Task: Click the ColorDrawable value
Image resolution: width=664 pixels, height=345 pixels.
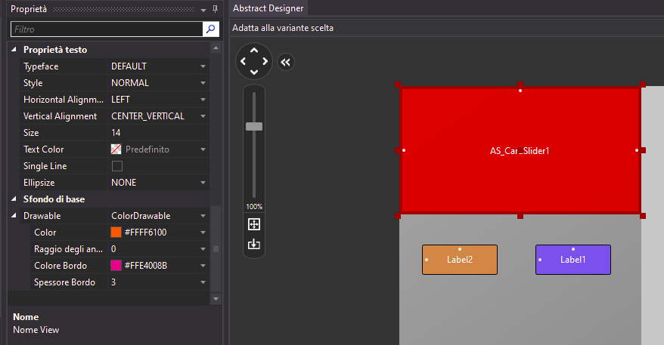Action: point(141,216)
